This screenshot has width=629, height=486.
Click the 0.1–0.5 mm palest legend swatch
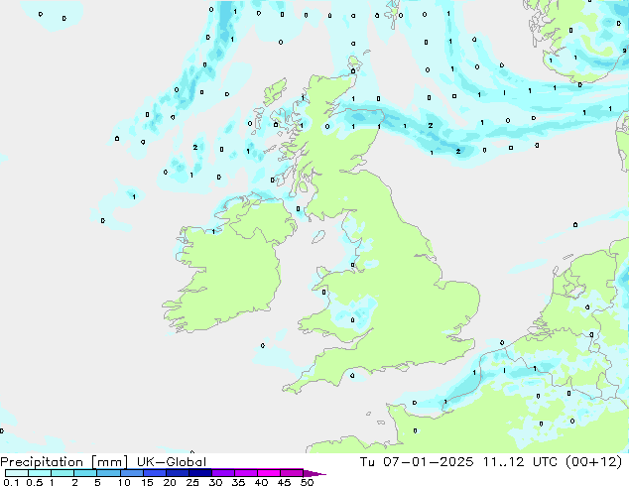tap(17, 473)
